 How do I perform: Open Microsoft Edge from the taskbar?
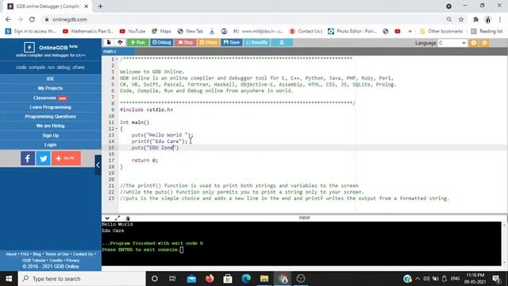[x=246, y=279]
